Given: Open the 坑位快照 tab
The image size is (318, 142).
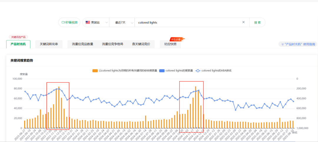Looking at the screenshot, I should point(170,44).
